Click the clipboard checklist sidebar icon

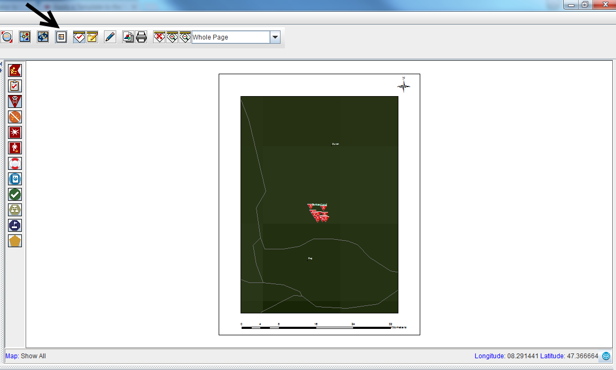[x=15, y=85]
